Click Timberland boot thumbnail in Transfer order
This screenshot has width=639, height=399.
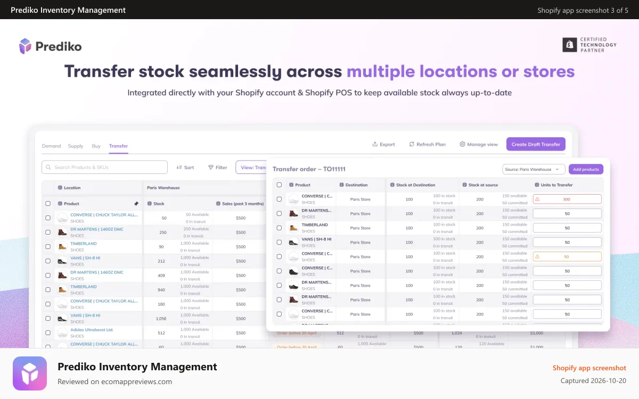coord(293,228)
